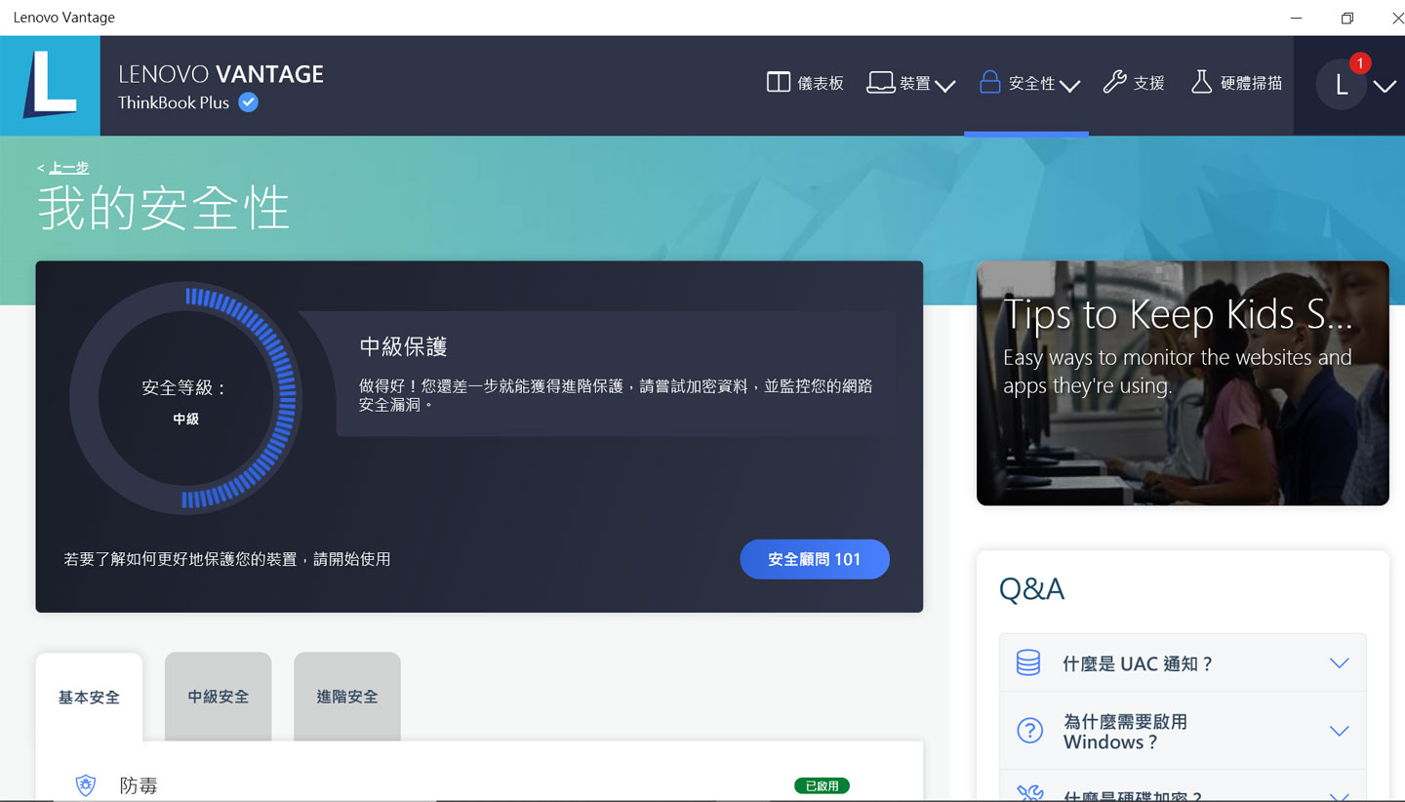The width and height of the screenshot is (1405, 802).
Task: Open the user account dropdown chevron
Action: click(1385, 86)
